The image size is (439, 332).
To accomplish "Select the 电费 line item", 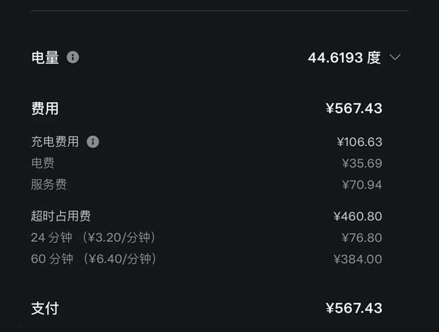I will tap(43, 163).
